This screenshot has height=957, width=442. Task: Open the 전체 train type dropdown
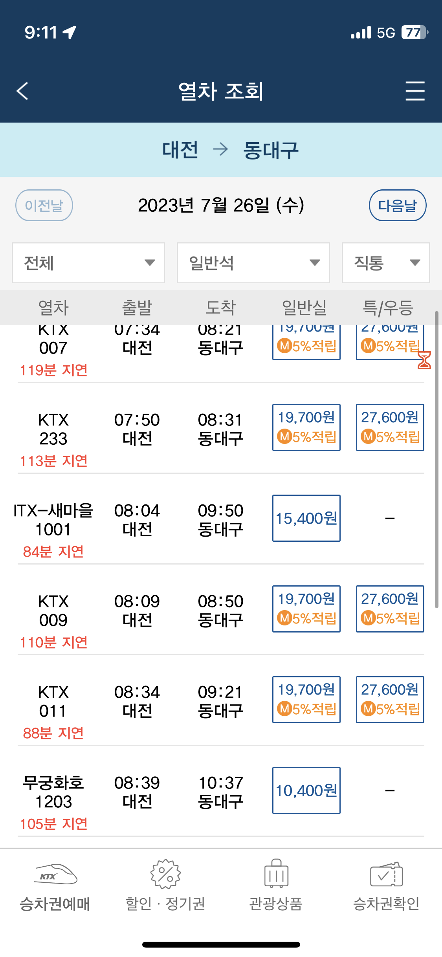88,263
